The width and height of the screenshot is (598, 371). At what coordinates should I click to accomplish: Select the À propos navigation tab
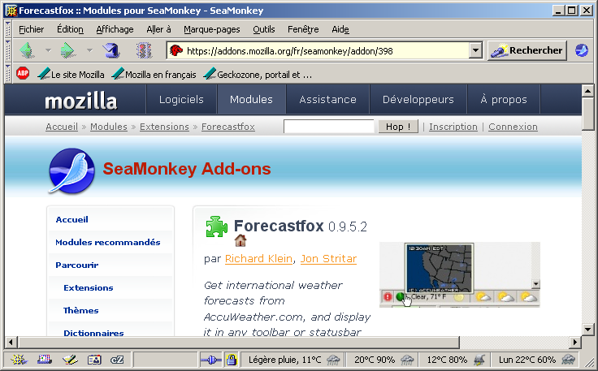coord(504,99)
